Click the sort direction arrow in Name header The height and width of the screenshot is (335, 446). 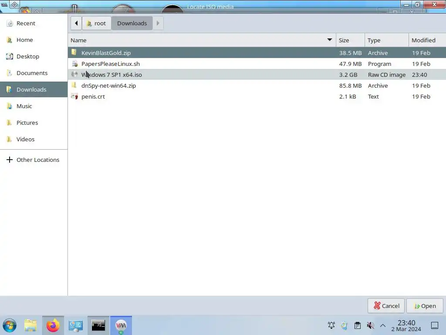330,40
